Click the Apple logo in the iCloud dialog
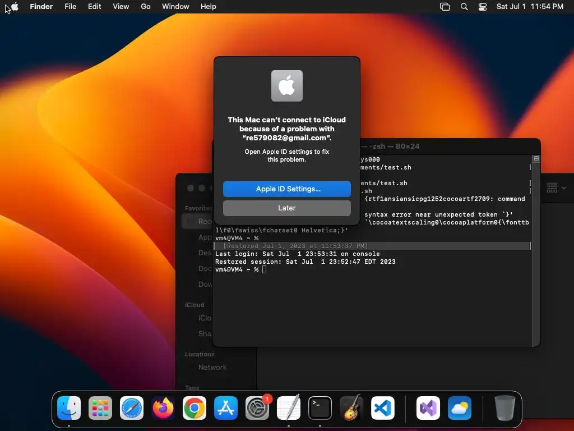 coord(286,86)
